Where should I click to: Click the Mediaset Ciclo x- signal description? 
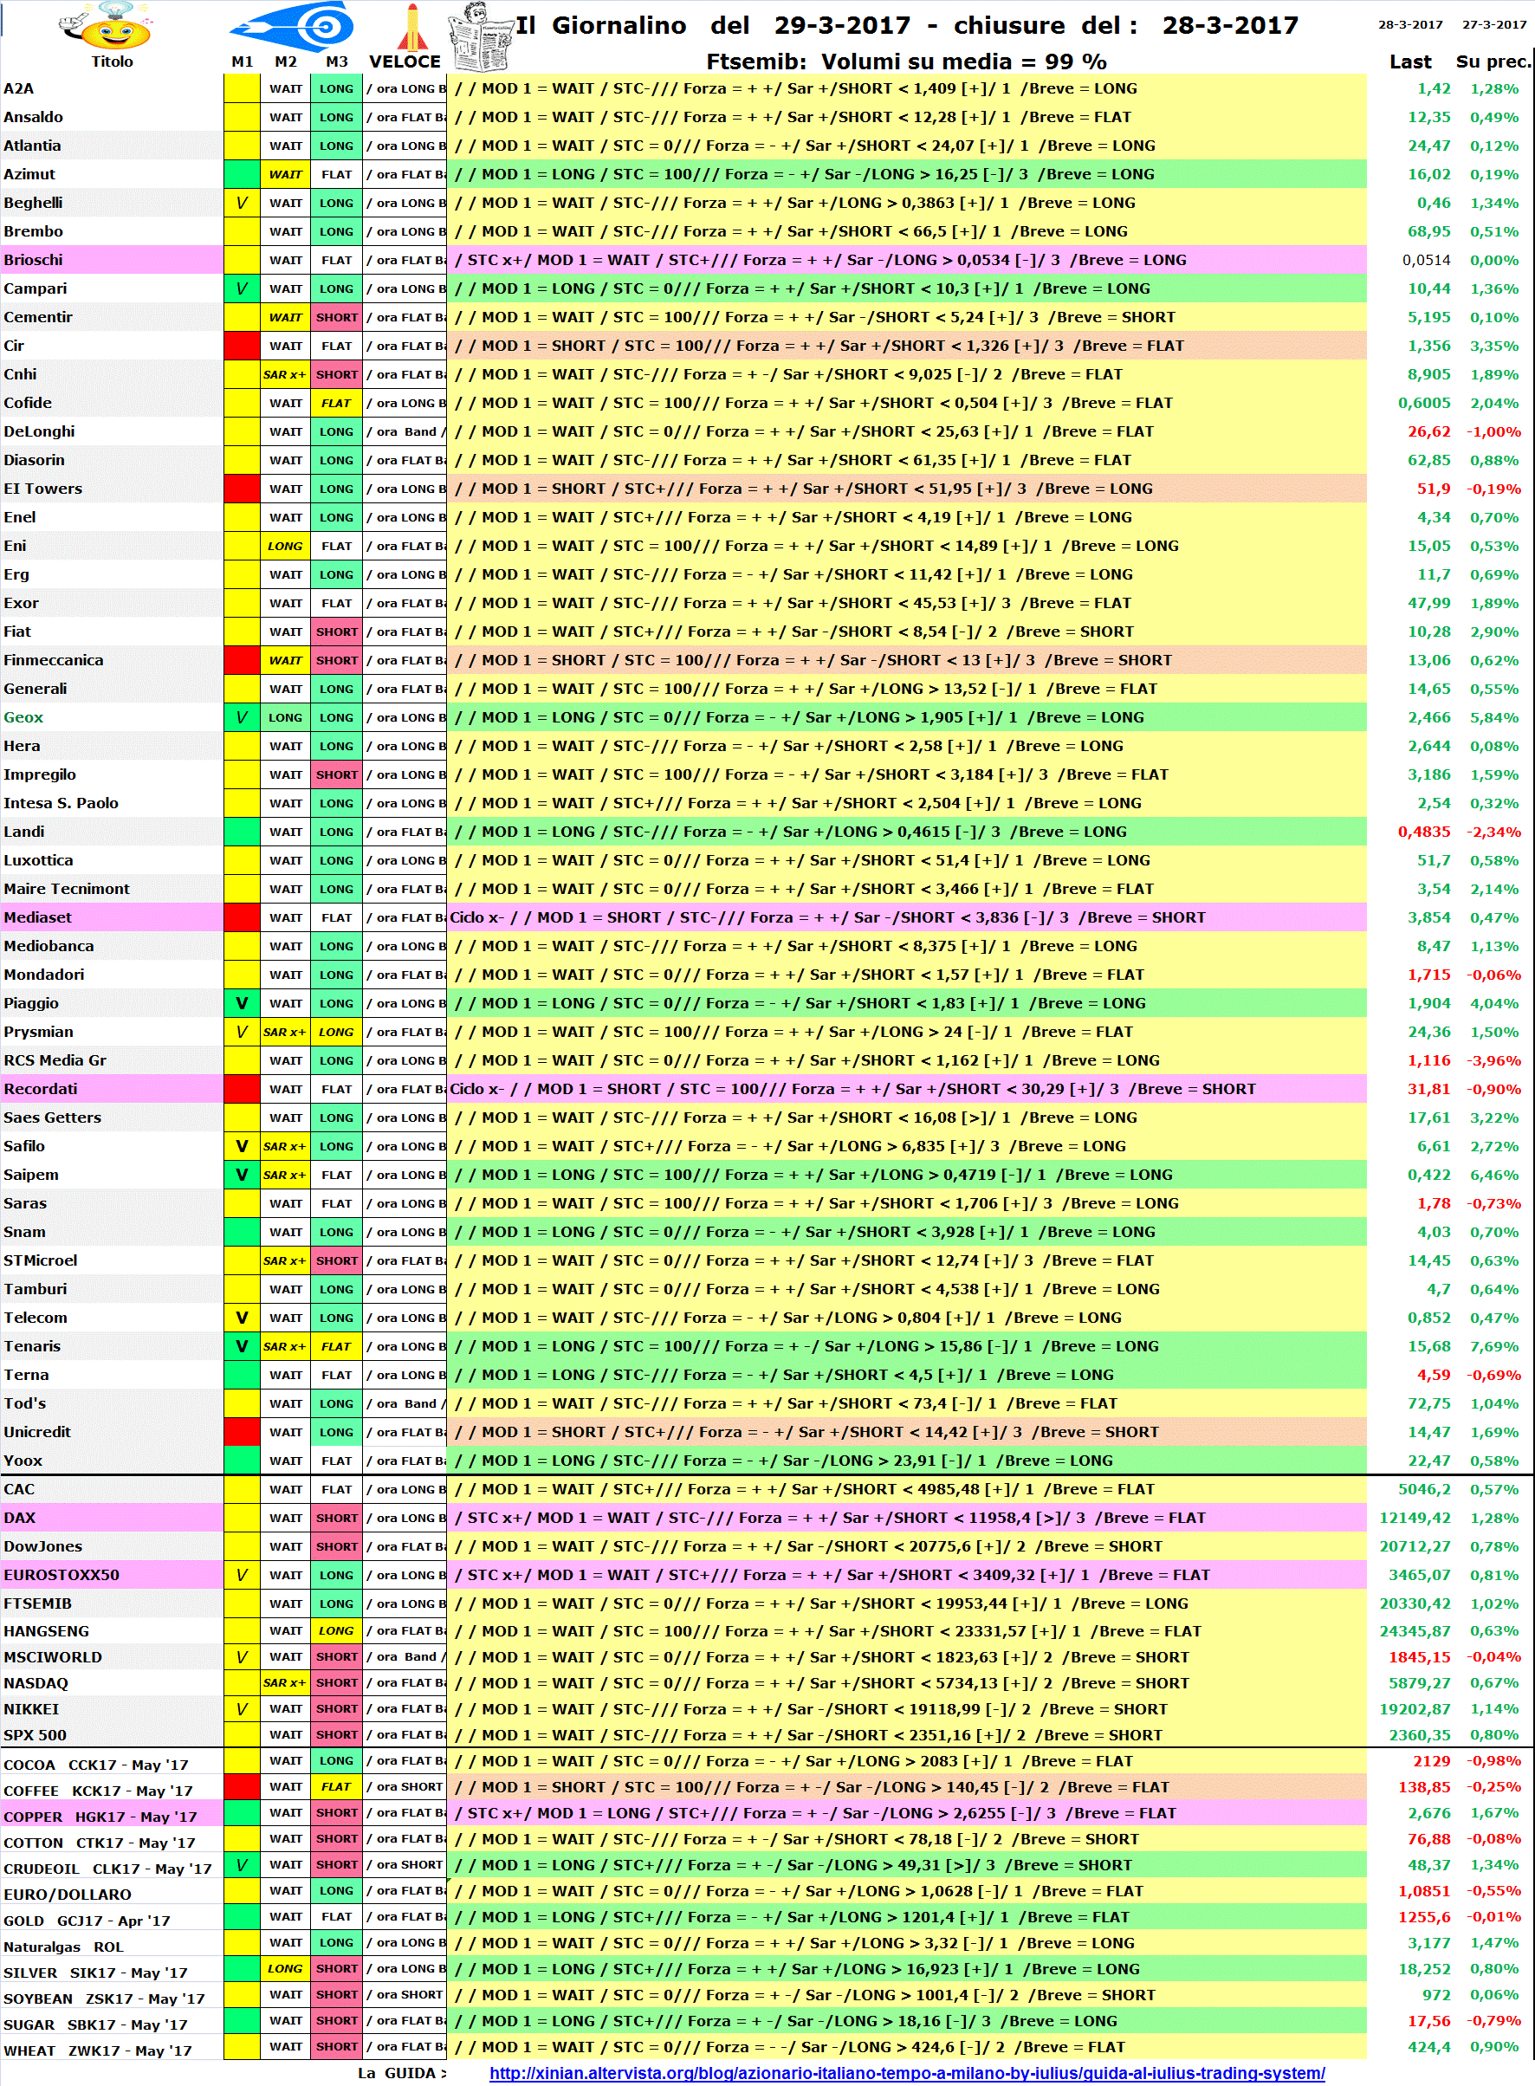tap(827, 917)
